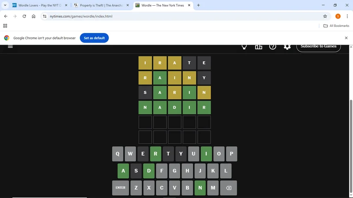Open the apps grid in bookmarks bar
The width and height of the screenshot is (353, 198).
[5, 26]
